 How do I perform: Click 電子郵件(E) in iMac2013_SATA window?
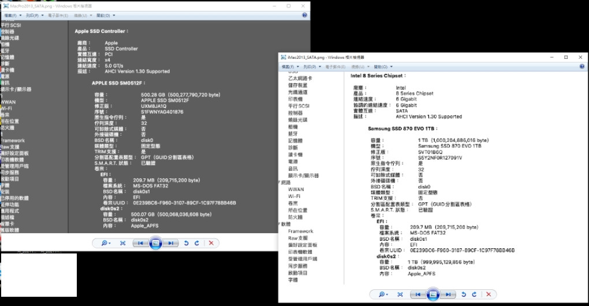coord(335,67)
